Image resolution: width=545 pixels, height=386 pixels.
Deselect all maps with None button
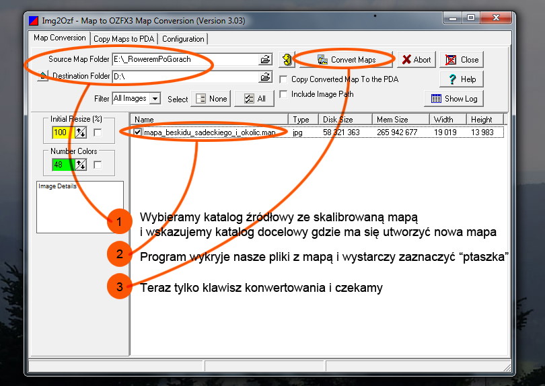[x=211, y=99]
